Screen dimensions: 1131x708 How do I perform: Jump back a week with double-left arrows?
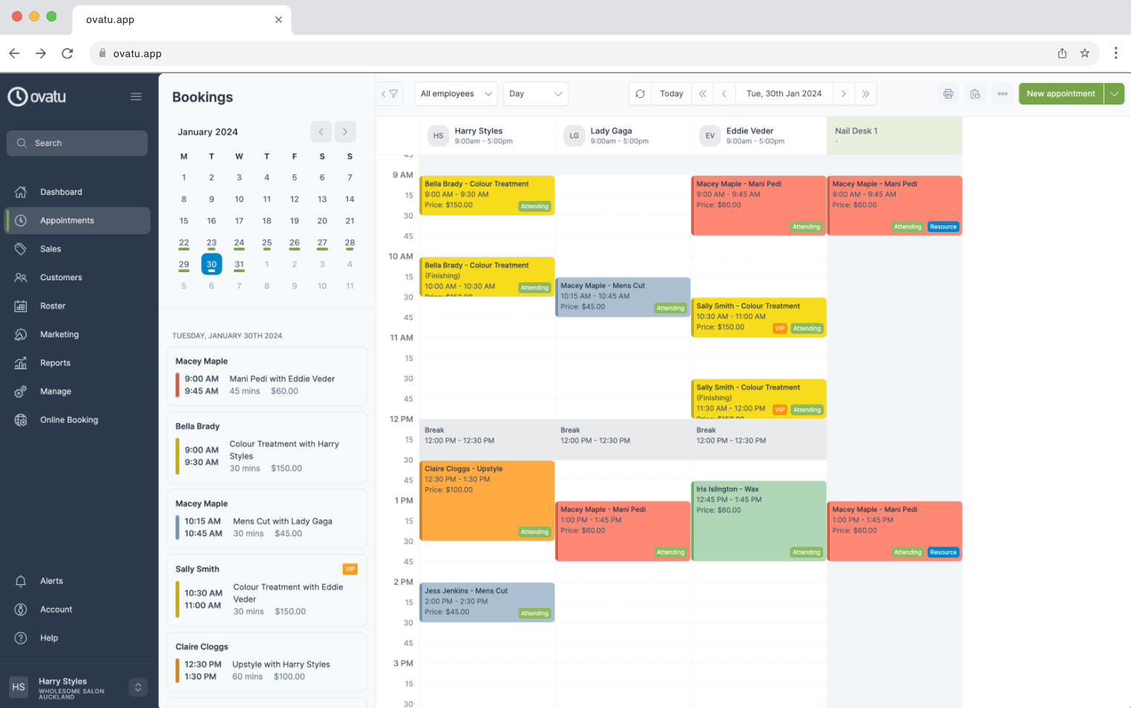(x=703, y=94)
